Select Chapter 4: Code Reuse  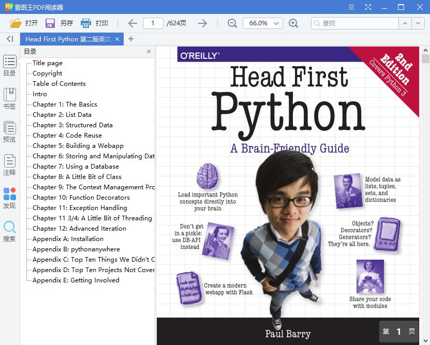point(67,136)
